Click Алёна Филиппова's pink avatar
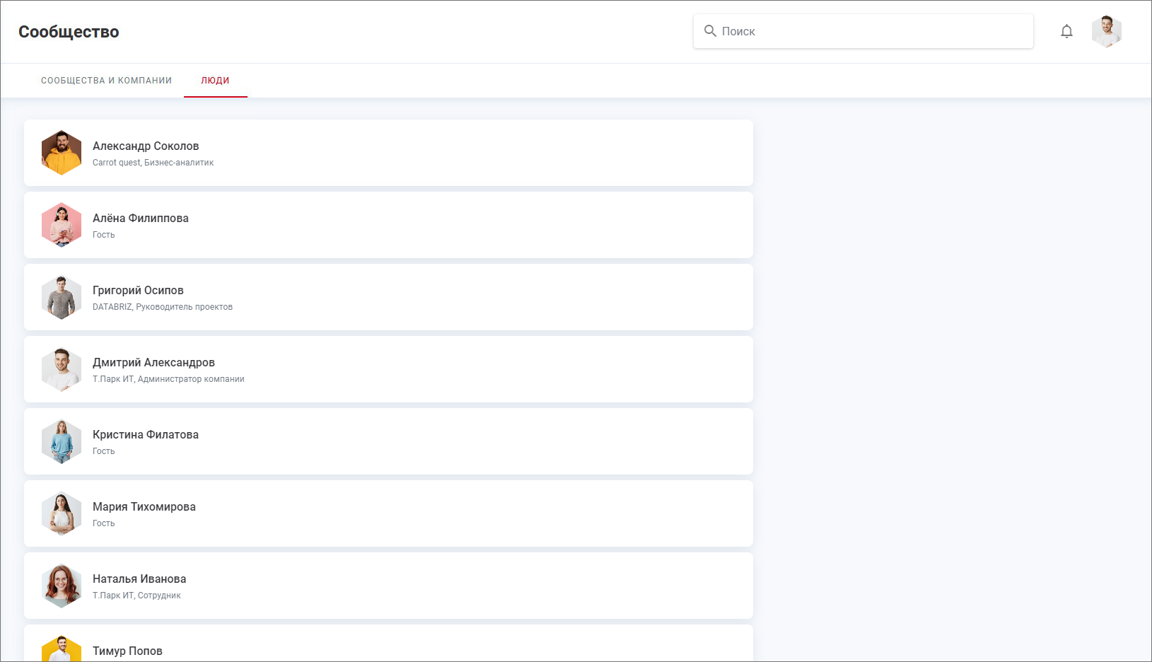This screenshot has height=662, width=1152. tap(62, 225)
